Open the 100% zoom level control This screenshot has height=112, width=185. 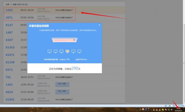click(181, 106)
